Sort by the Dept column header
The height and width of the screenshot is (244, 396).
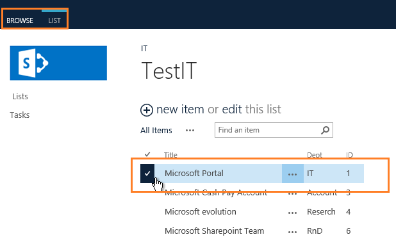pos(315,155)
